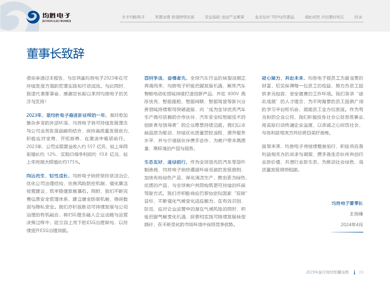Go to 安全智能 促进产业繁荣 section
Viewport: 390px width, 287px height.
pyautogui.click(x=224, y=17)
